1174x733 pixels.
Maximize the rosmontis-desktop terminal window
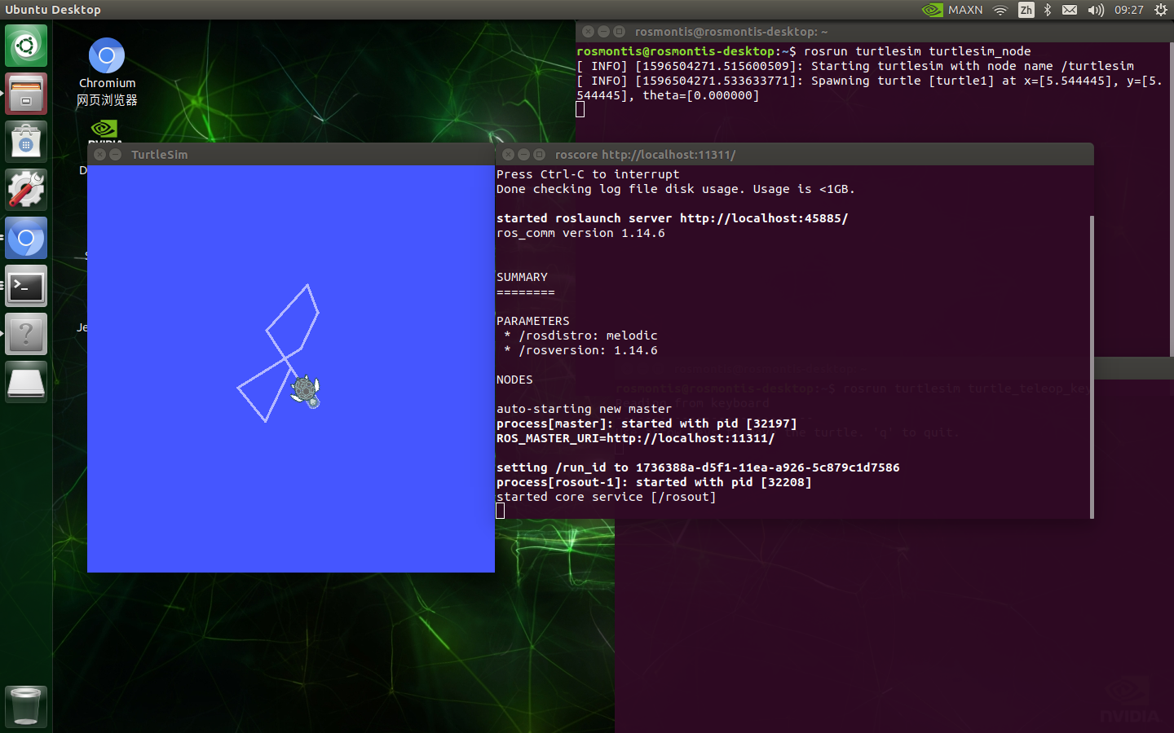point(619,32)
